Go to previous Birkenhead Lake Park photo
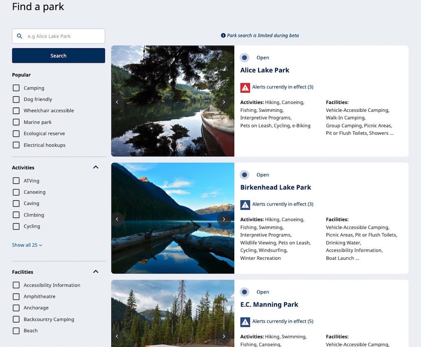This screenshot has height=347, width=421. pos(117,219)
